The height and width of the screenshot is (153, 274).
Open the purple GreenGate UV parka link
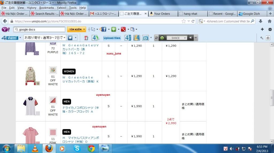[80, 49]
